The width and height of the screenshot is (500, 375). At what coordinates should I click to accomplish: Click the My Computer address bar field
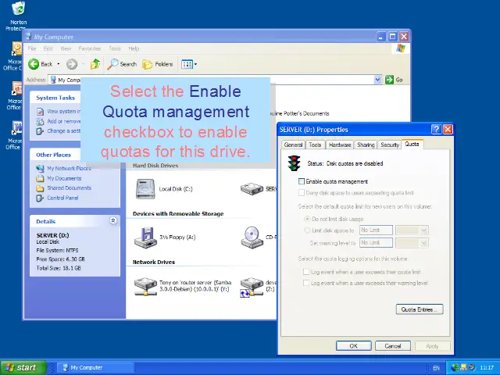(x=216, y=80)
